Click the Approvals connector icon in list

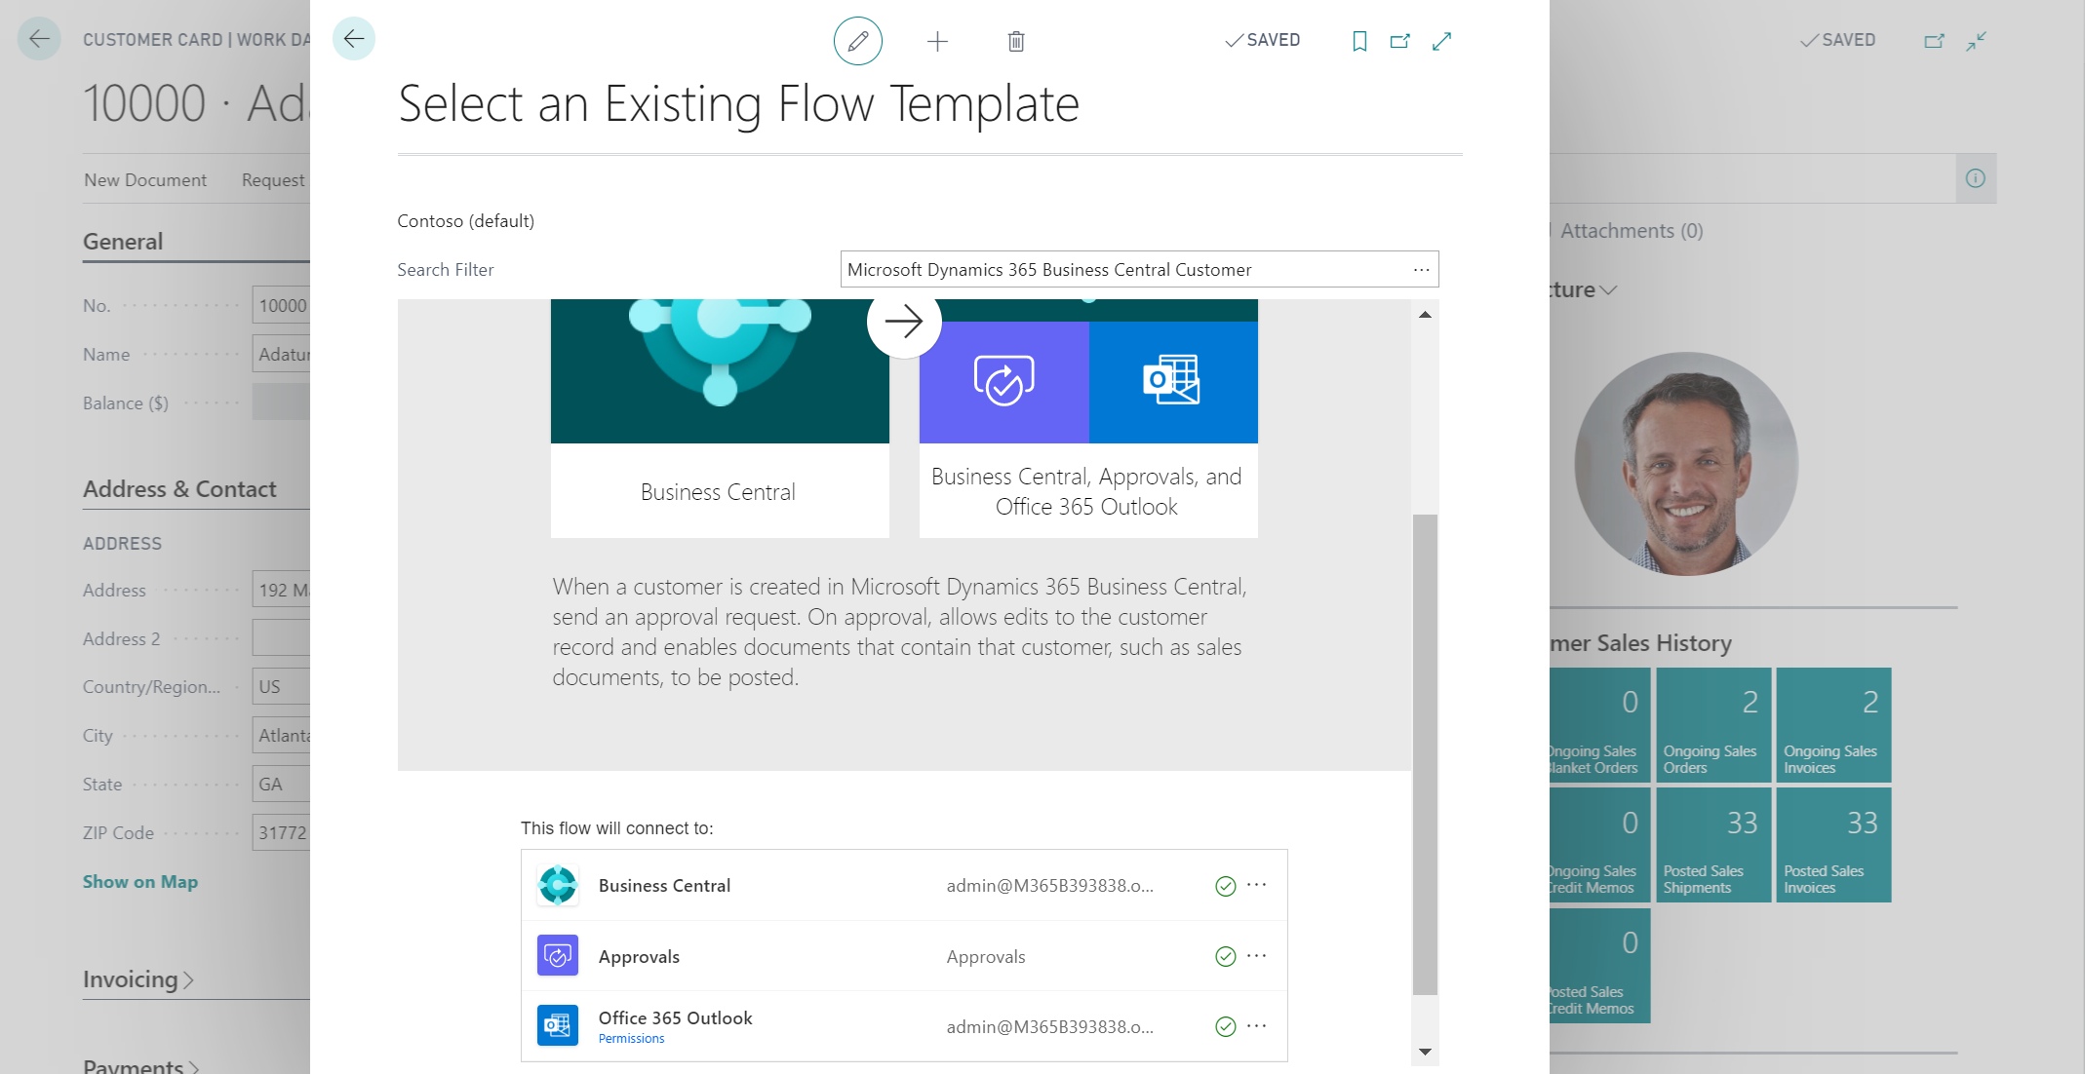(x=558, y=956)
